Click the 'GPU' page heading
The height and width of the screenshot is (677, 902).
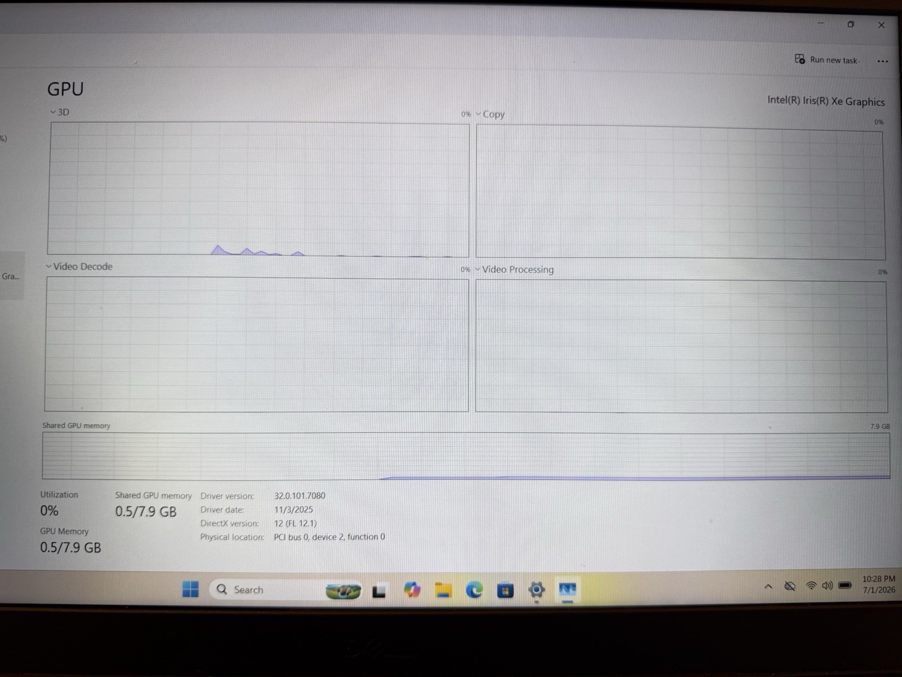[65, 89]
